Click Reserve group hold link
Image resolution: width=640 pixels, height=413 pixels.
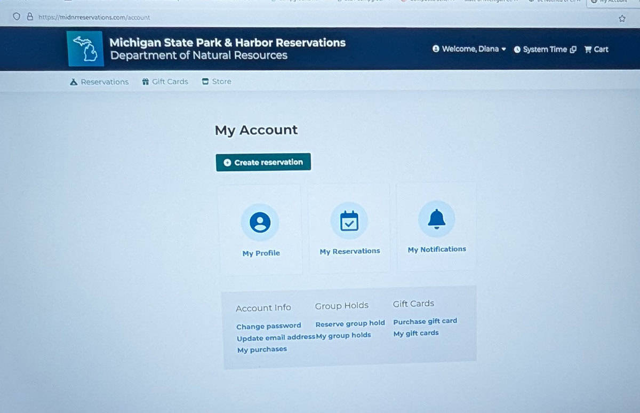[350, 323]
